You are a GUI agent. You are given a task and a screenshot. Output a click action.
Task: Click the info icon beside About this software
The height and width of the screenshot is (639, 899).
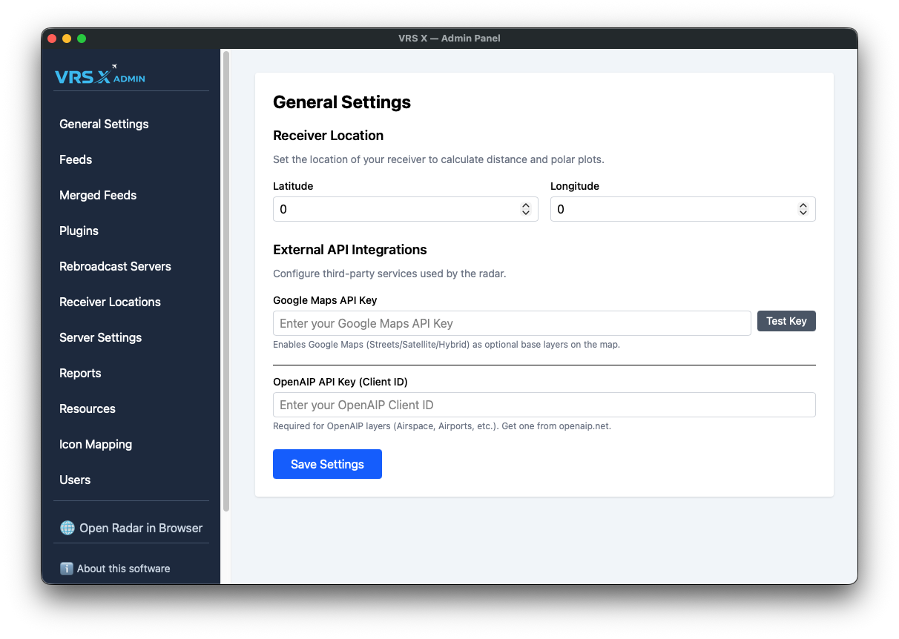click(x=67, y=569)
